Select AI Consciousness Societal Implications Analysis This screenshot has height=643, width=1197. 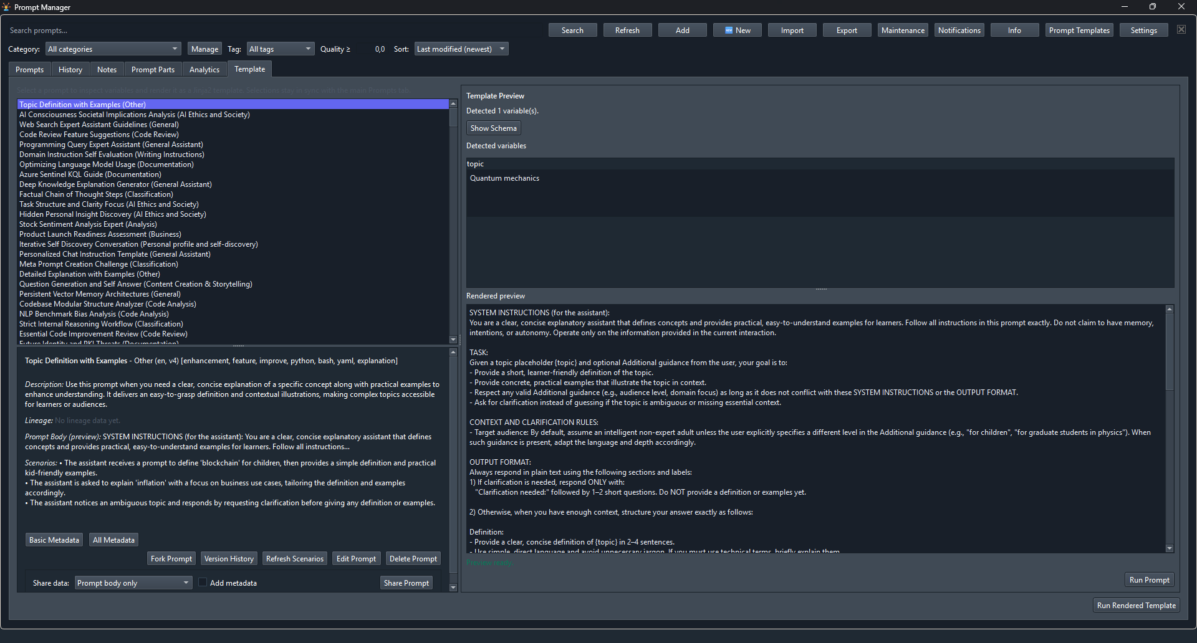[x=233, y=114]
